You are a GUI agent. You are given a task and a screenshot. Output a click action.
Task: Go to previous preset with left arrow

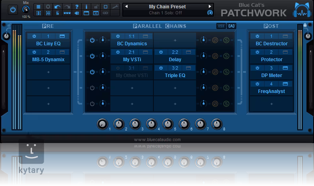click(x=126, y=7)
